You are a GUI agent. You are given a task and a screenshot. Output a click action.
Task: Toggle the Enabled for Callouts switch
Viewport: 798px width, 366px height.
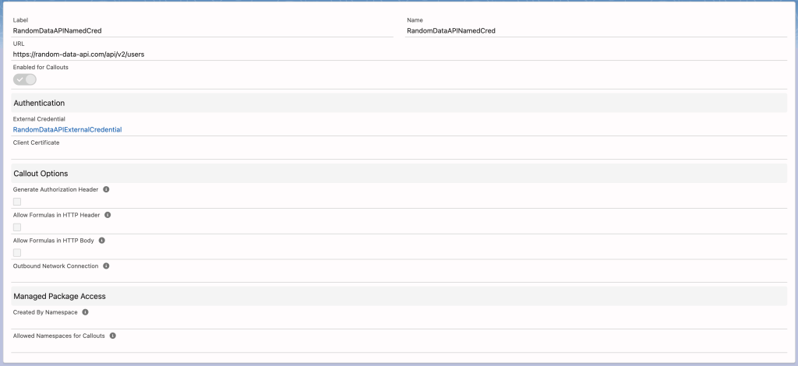pyautogui.click(x=25, y=79)
